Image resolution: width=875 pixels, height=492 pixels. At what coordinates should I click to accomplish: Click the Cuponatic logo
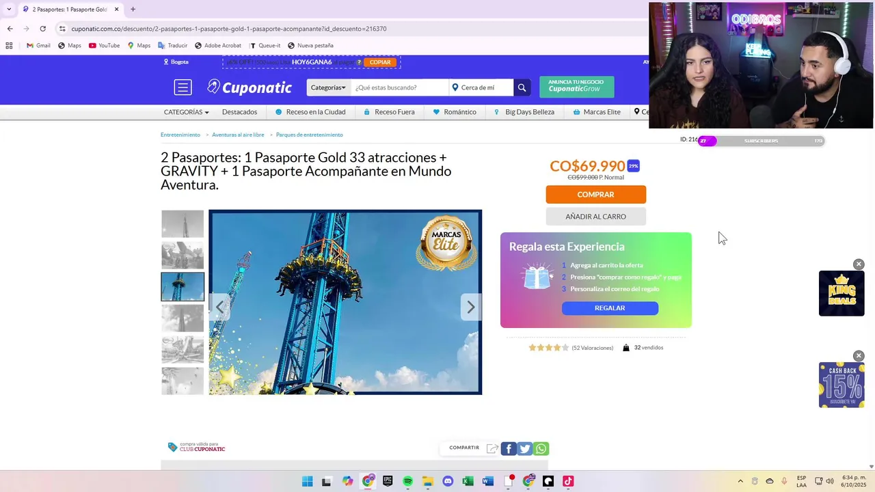tap(250, 87)
